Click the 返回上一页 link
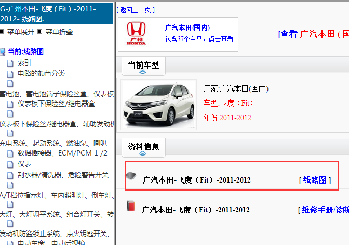 (x=136, y=10)
